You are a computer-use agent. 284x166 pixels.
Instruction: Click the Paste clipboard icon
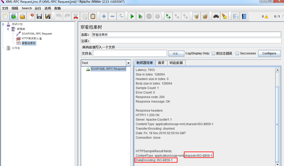pos(93,16)
